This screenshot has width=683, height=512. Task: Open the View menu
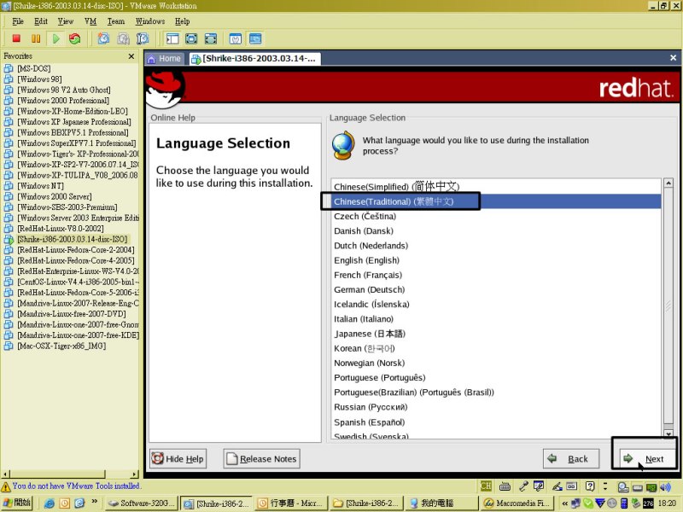point(66,21)
